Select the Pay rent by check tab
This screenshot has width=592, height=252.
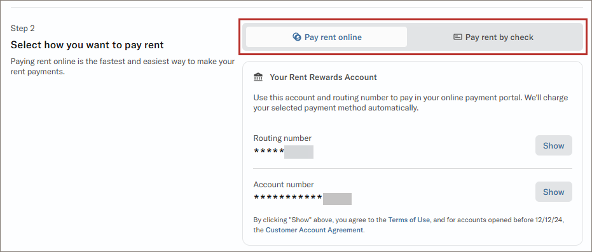point(493,37)
